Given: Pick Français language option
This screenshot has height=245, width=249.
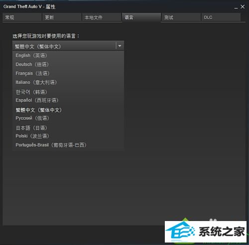Looking at the screenshot, I should (68, 73).
